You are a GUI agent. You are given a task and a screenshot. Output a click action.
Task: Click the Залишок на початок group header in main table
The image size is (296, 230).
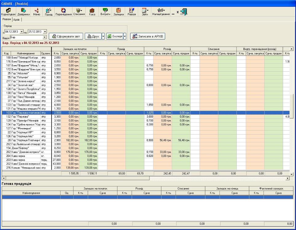pyautogui.click(x=75, y=49)
